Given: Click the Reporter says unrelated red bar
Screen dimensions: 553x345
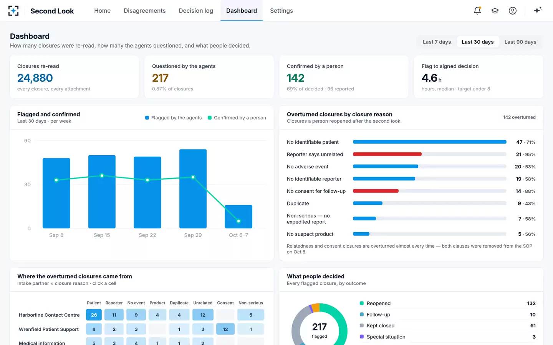Looking at the screenshot, I should point(387,154).
